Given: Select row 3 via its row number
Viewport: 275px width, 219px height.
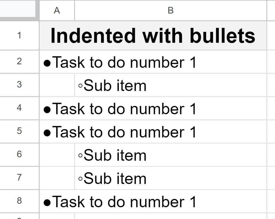Looking at the screenshot, I should click(x=19, y=85).
